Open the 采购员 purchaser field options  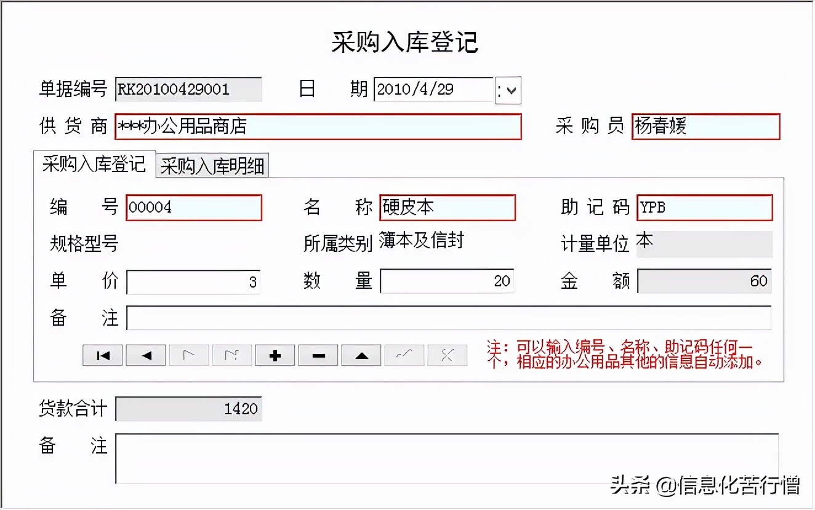pos(705,127)
